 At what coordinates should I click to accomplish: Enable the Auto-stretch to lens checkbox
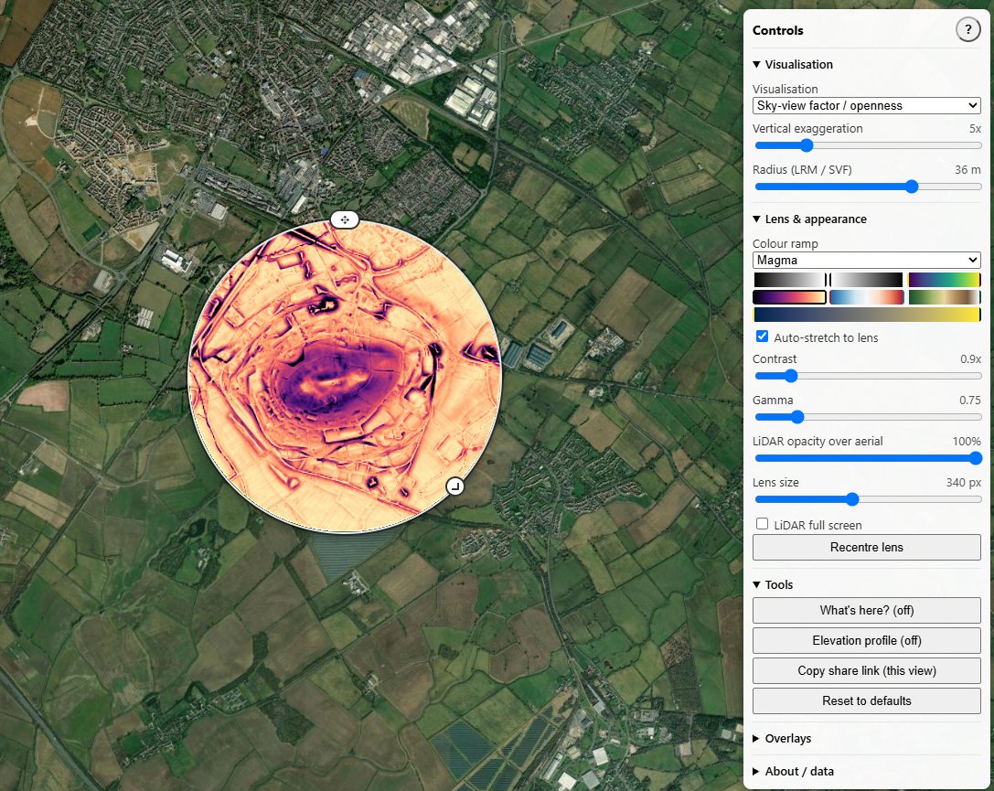coord(762,337)
